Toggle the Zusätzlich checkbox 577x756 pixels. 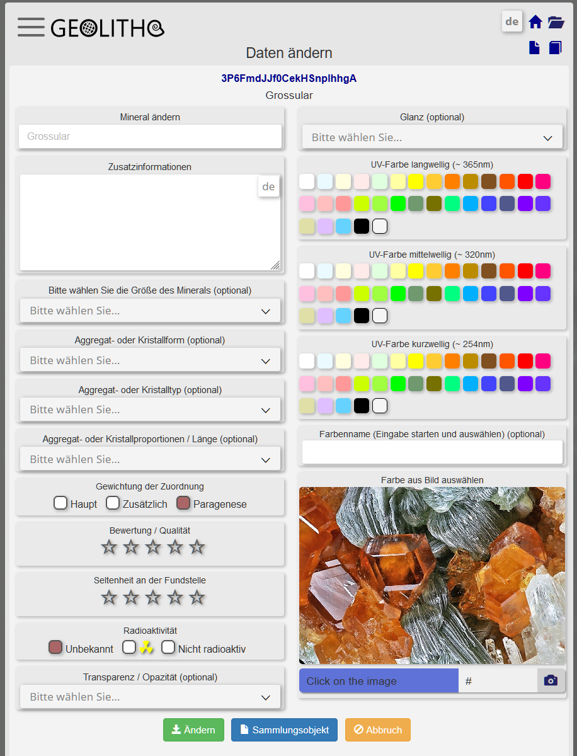(x=113, y=503)
